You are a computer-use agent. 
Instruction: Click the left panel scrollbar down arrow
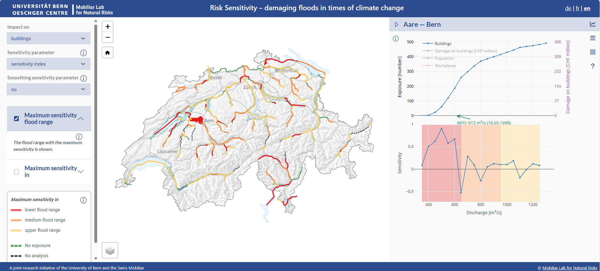point(96,258)
